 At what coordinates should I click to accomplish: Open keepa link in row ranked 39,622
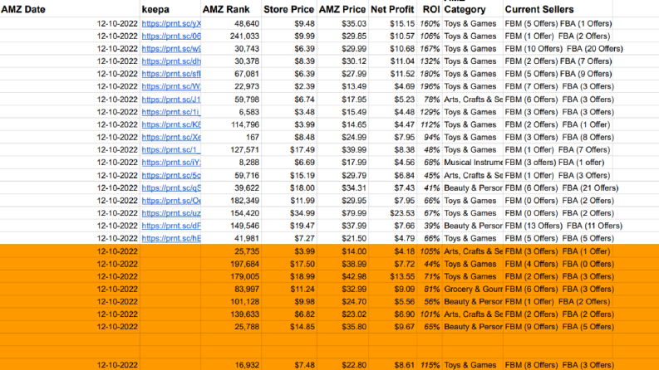point(171,188)
